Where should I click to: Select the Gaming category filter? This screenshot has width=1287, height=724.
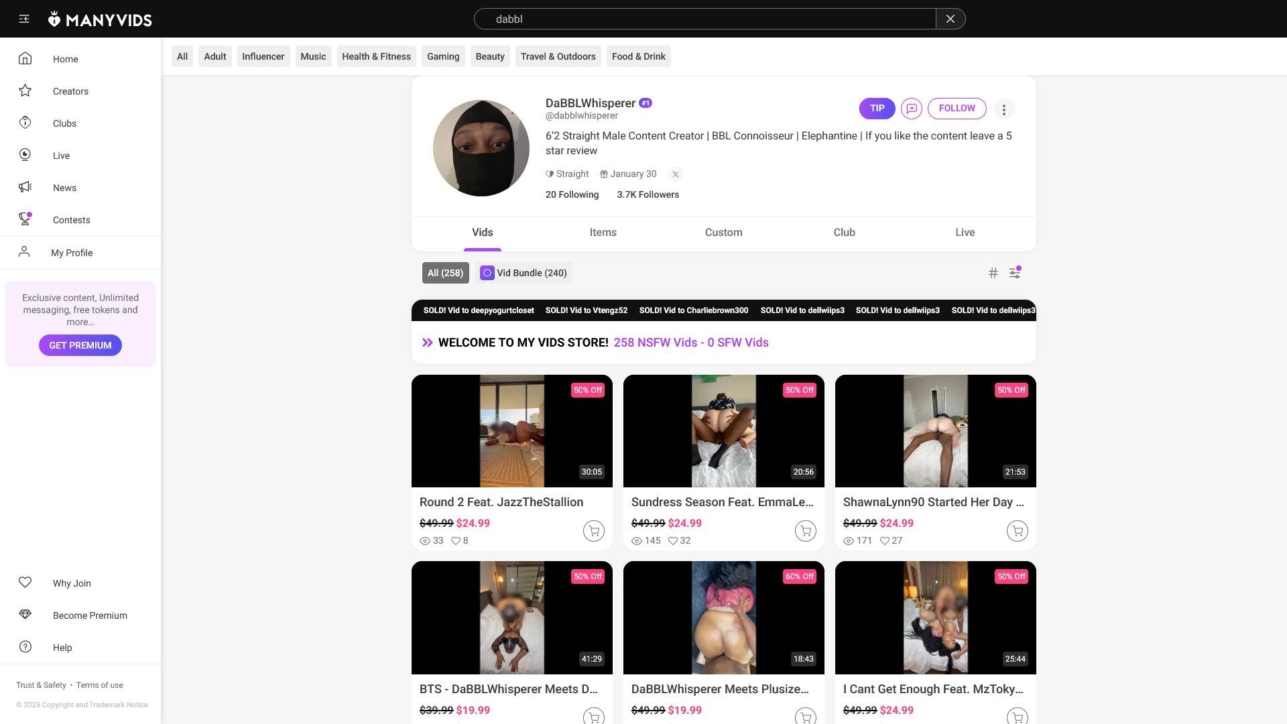pyautogui.click(x=443, y=56)
